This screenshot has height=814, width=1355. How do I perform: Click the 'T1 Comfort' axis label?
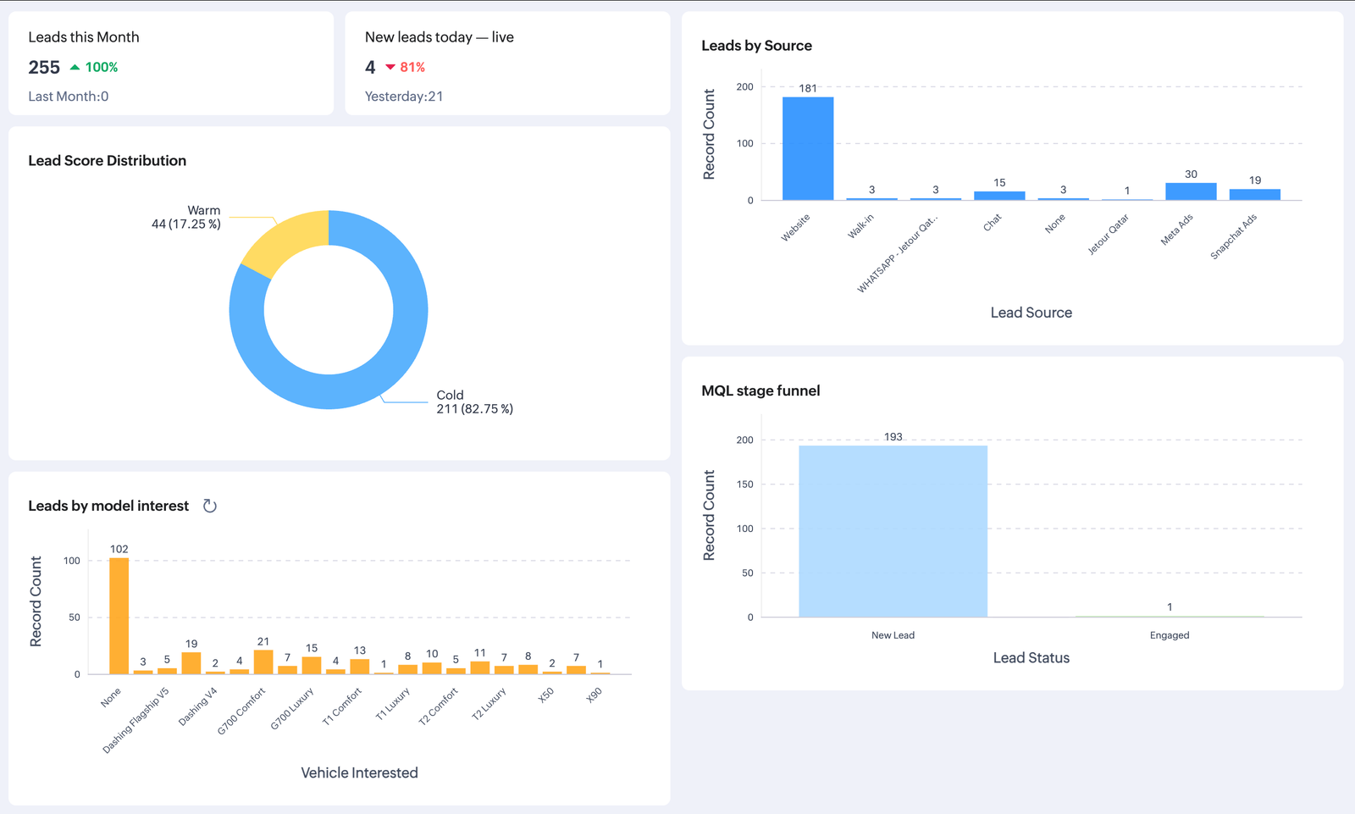pyautogui.click(x=342, y=706)
